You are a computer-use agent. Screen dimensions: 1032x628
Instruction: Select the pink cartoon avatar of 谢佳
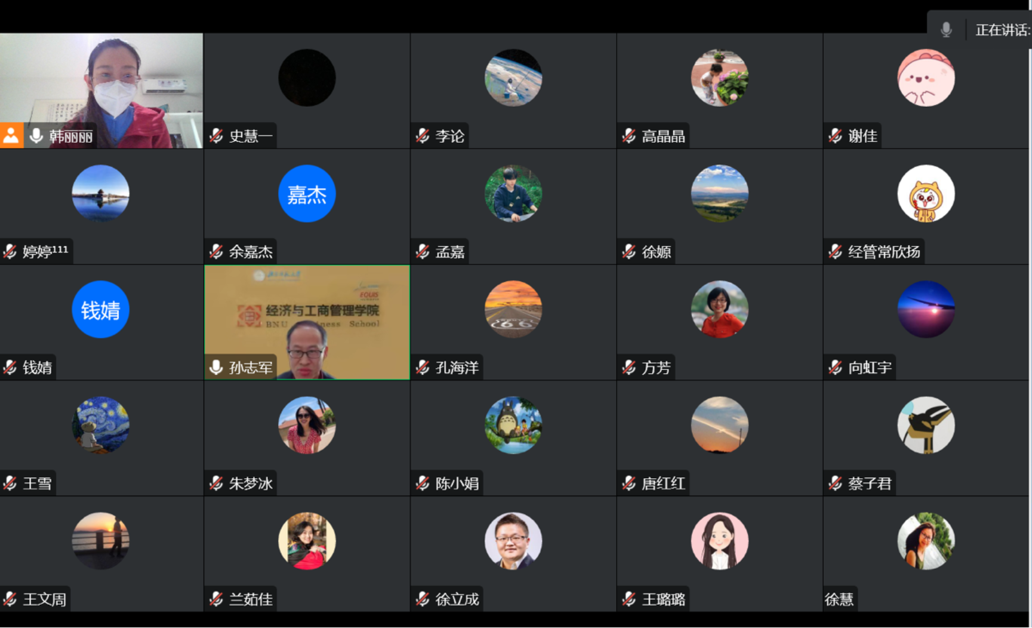[x=926, y=78]
